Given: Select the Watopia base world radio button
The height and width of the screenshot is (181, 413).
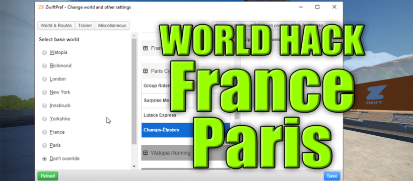Looking at the screenshot, I should coord(44,53).
